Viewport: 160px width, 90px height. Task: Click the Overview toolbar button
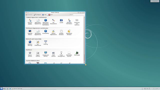tap(29, 15)
